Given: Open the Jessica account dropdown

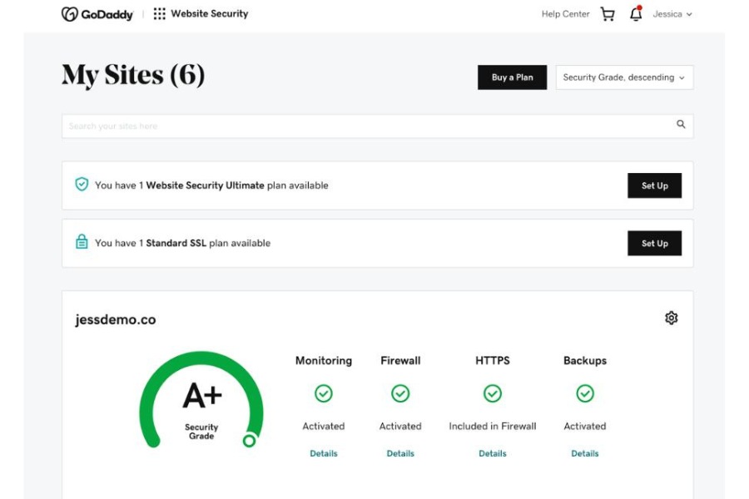Looking at the screenshot, I should coord(672,14).
